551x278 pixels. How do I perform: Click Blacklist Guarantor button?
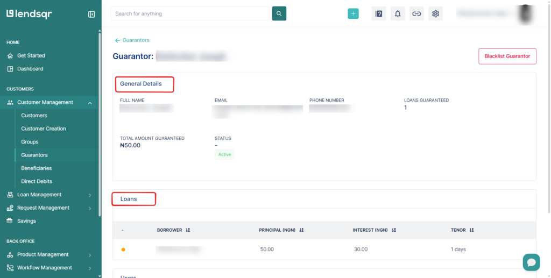point(507,56)
